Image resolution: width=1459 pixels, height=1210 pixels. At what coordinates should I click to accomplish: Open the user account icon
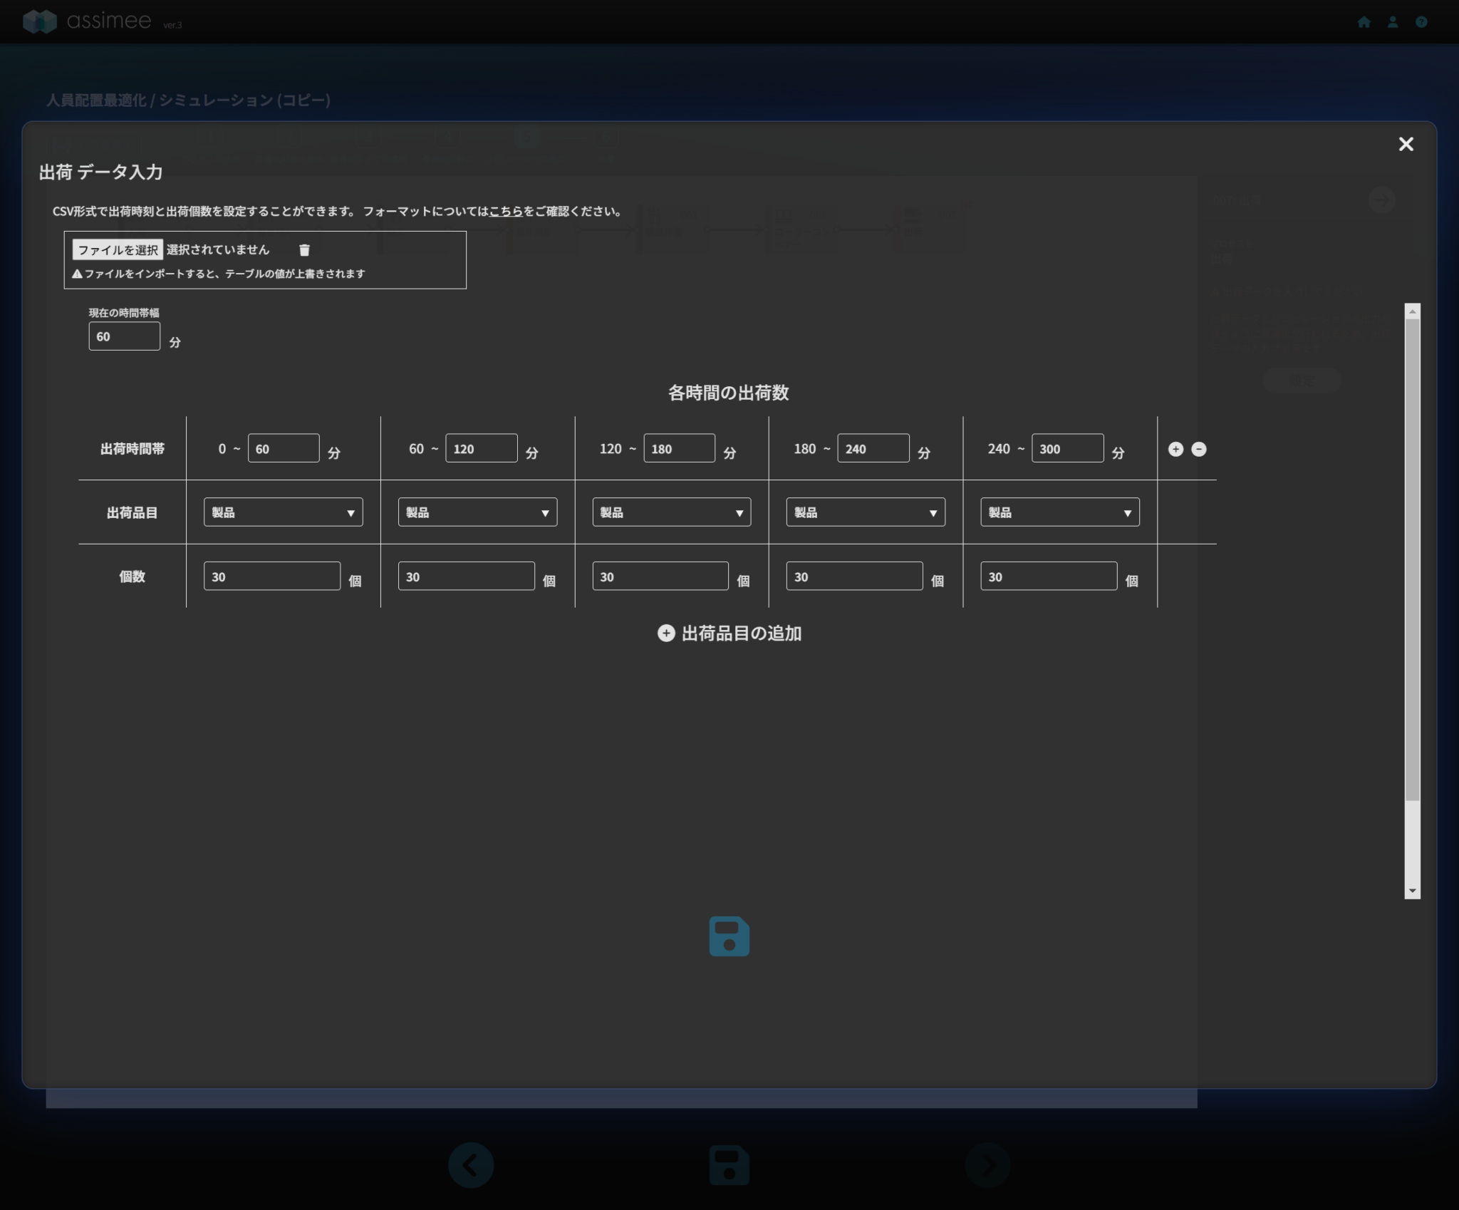tap(1392, 22)
